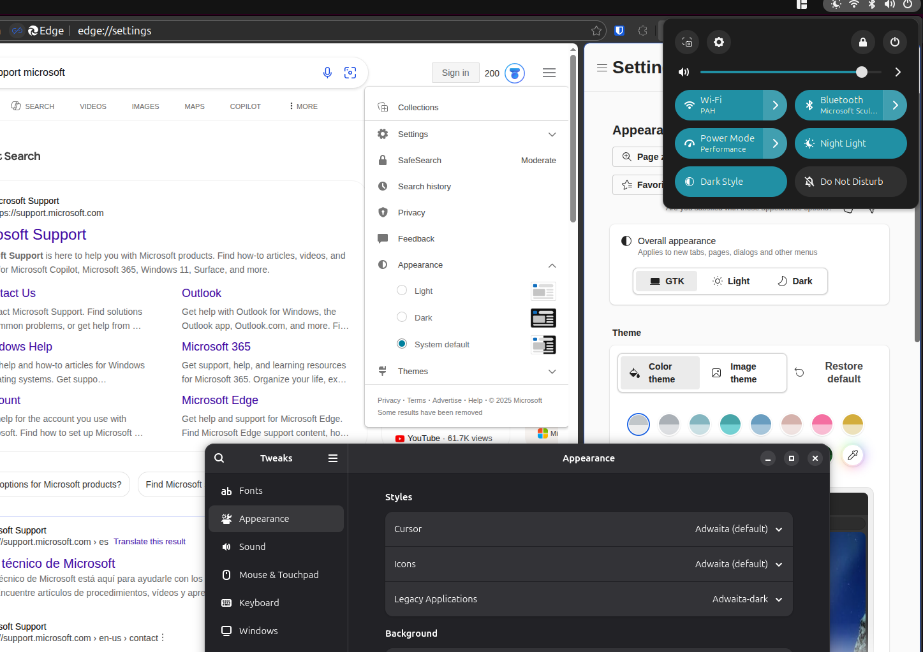Screen dimensions: 923x652
Task: Expand volume output options arrow
Action: click(897, 72)
